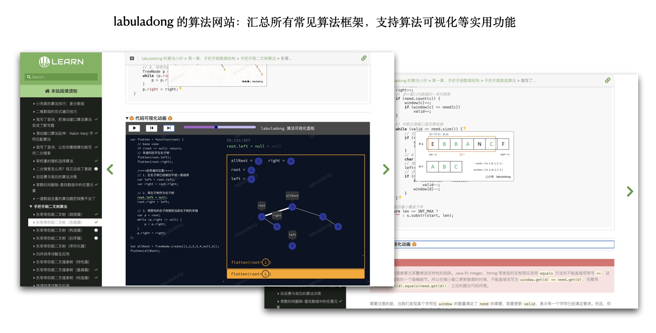Collapse the 代码可视化动画 section
656x333 pixels.
pos(127,118)
